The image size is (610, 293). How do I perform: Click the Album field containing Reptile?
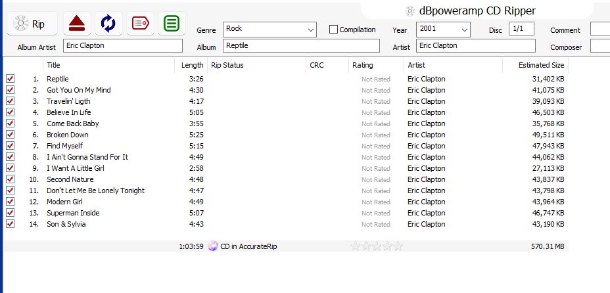tap(301, 46)
